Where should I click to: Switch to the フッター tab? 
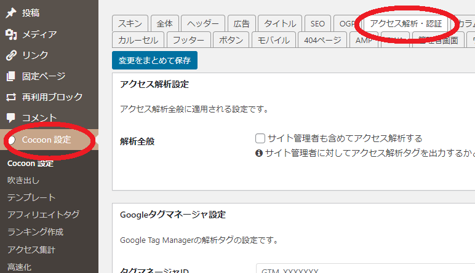(188, 40)
